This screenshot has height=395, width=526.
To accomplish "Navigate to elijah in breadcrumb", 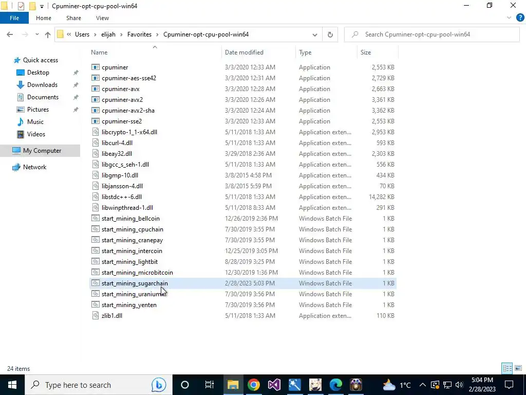I will click(x=108, y=34).
